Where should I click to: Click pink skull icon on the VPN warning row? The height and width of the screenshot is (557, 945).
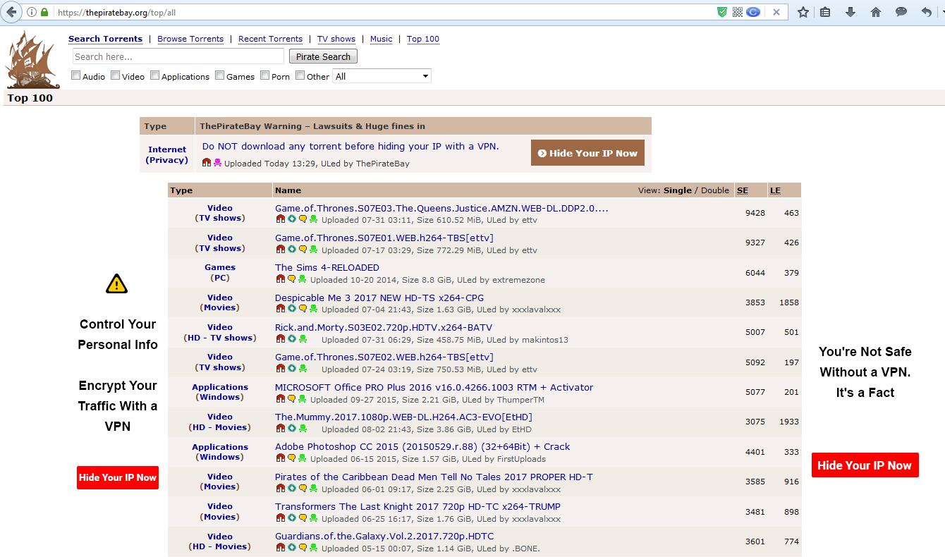[x=217, y=162]
